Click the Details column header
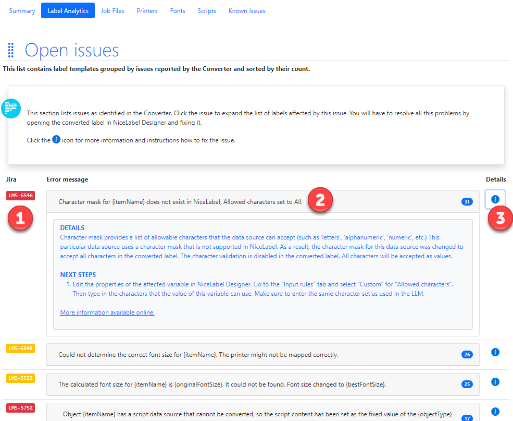The image size is (513, 421). (496, 179)
